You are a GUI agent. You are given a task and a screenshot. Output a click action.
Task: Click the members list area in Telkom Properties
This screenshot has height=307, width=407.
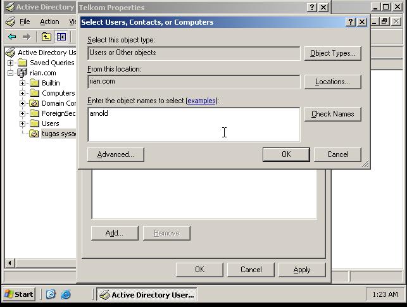(x=204, y=194)
